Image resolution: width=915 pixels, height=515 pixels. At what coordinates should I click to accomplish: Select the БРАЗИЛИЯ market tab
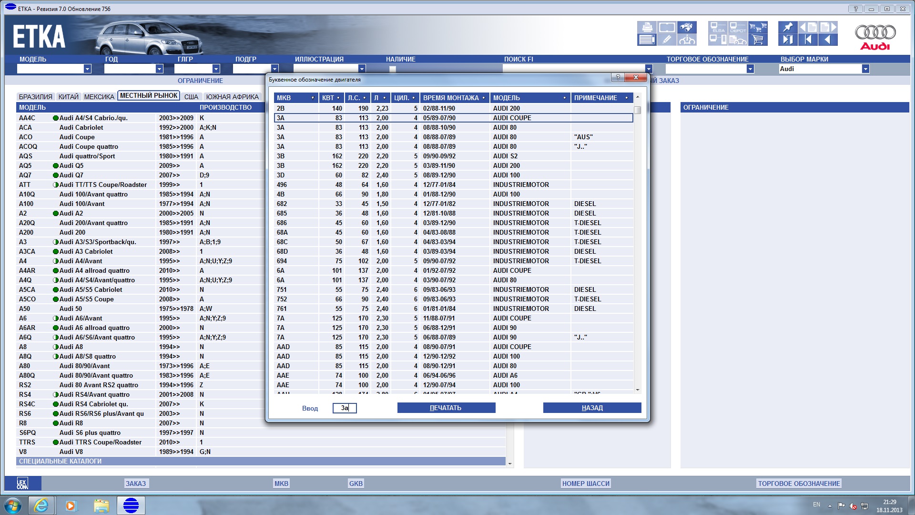pyautogui.click(x=36, y=97)
